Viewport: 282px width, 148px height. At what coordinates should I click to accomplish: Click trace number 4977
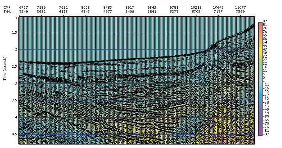click(108, 12)
